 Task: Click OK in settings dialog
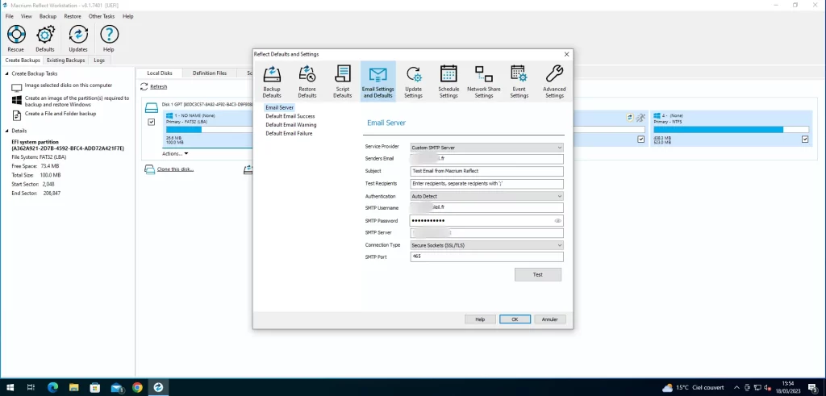click(515, 319)
